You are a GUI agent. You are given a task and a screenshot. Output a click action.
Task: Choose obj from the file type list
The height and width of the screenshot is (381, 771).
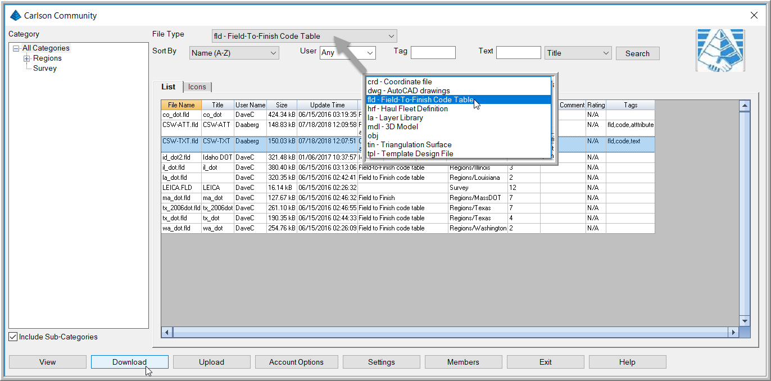458,136
